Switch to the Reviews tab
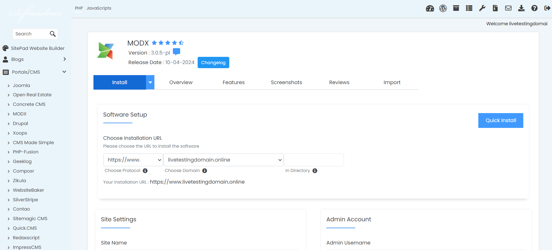The height and width of the screenshot is (250, 552). click(339, 82)
